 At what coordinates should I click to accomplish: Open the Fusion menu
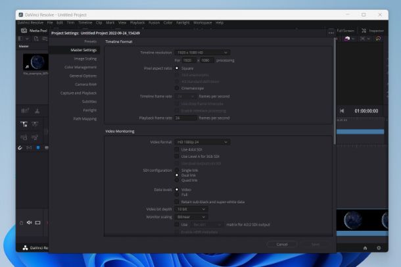pyautogui.click(x=154, y=23)
